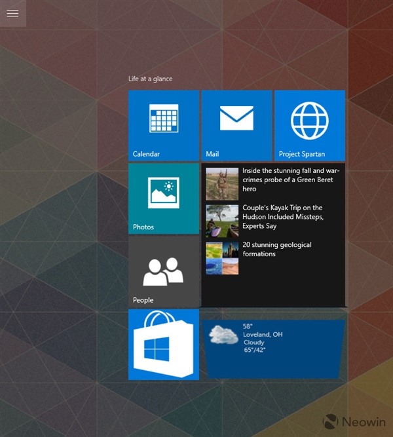
Task: Click the soldier thumbnail in news tile
Action: tap(222, 184)
